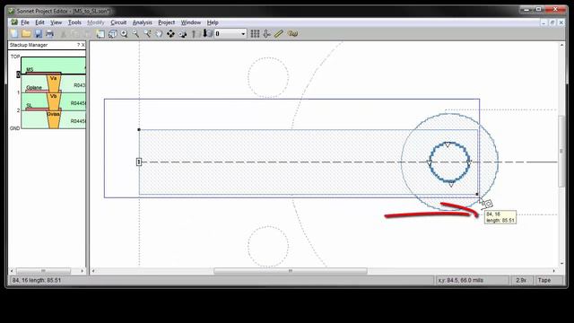
Task: Click the down one level arrow icon
Action: [x=207, y=34]
